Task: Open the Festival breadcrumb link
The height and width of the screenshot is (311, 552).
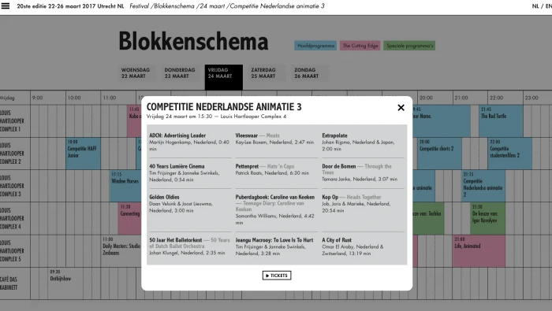Action: pos(140,6)
